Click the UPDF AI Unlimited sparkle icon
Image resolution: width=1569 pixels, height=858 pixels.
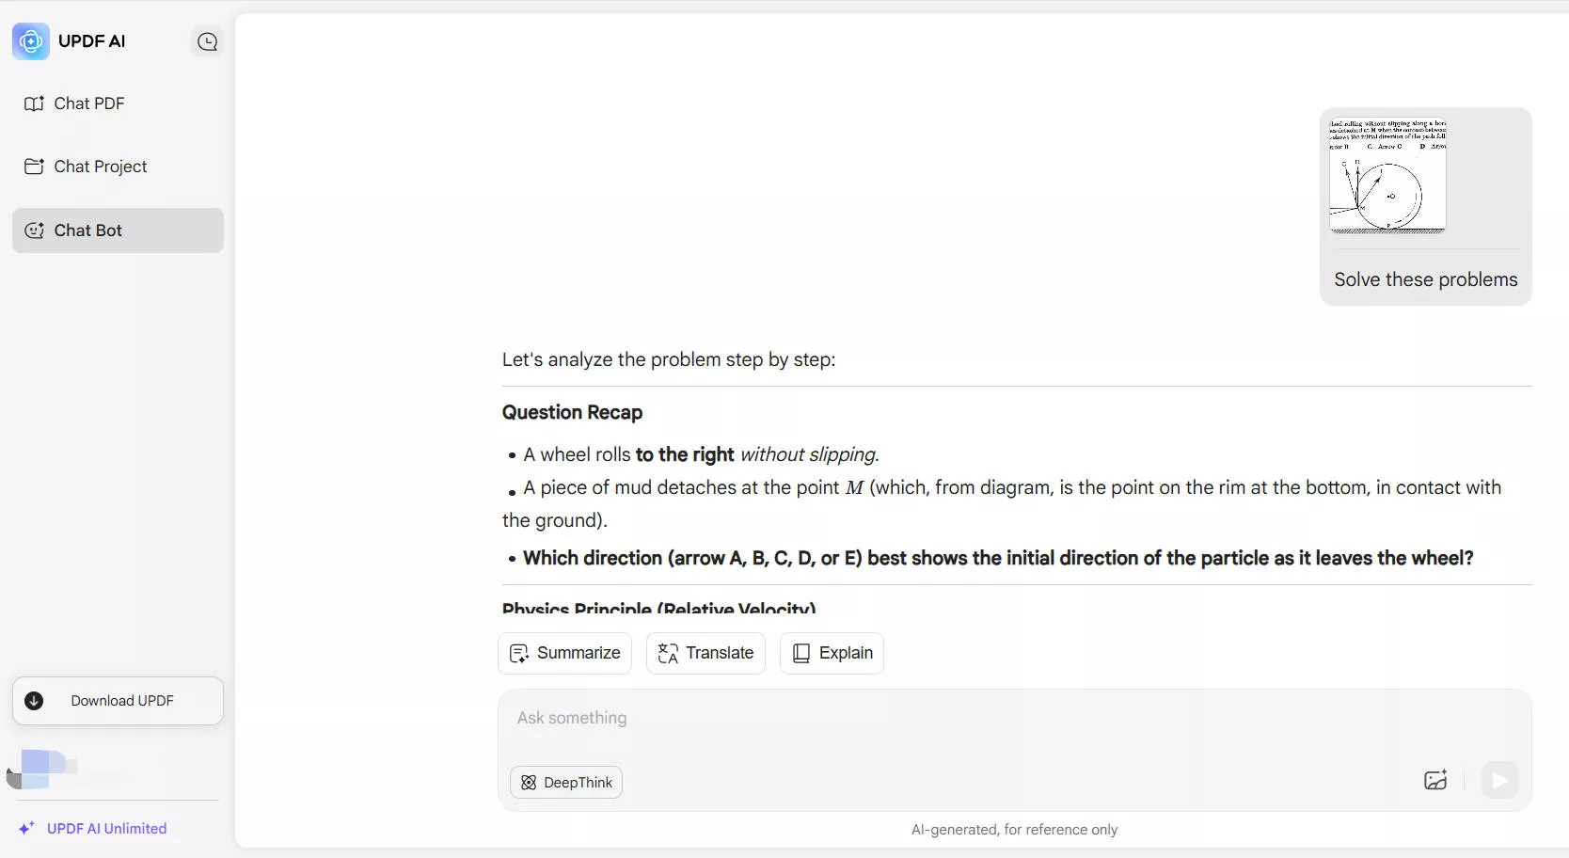pyautogui.click(x=26, y=828)
